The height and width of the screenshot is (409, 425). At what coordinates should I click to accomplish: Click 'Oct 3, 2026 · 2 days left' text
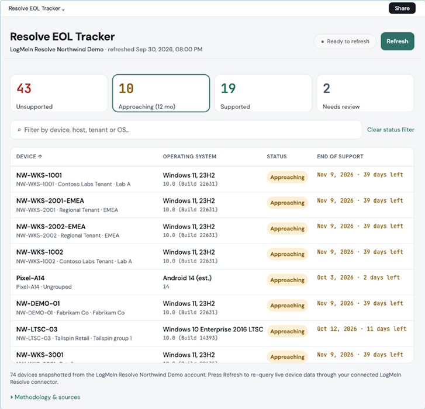[358, 278]
